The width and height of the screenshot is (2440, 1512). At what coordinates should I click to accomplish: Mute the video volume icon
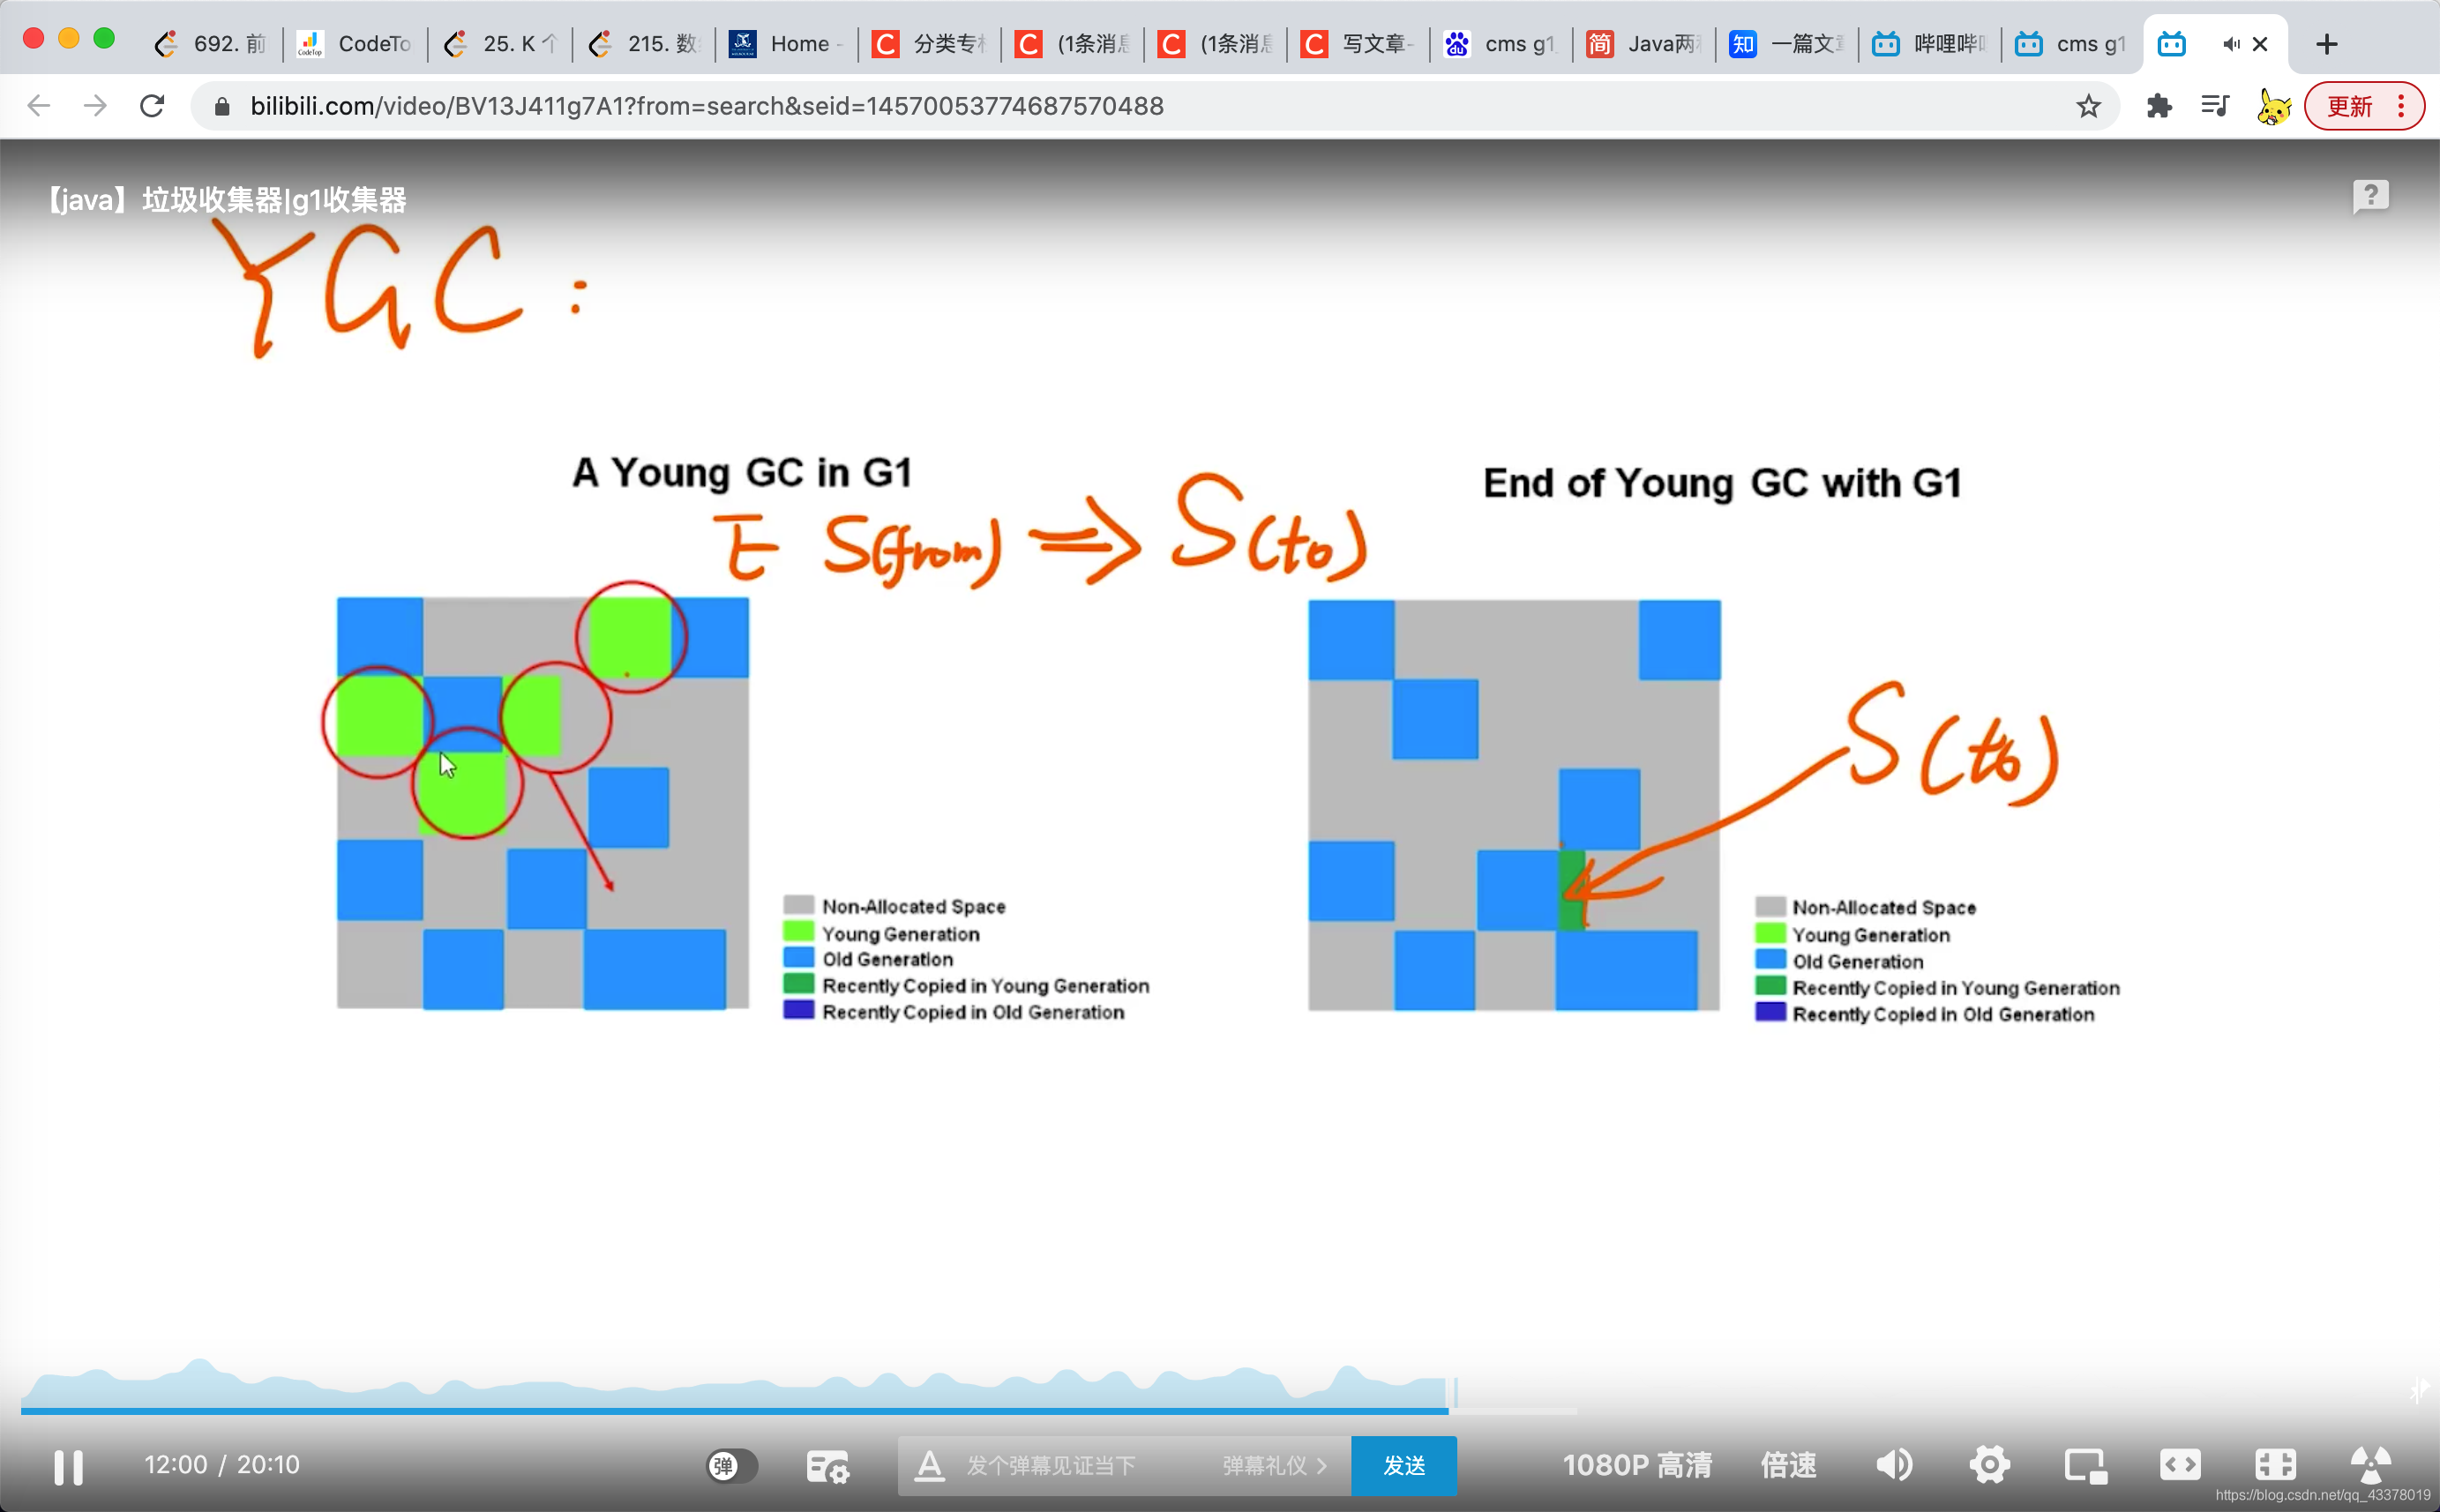tap(1893, 1466)
